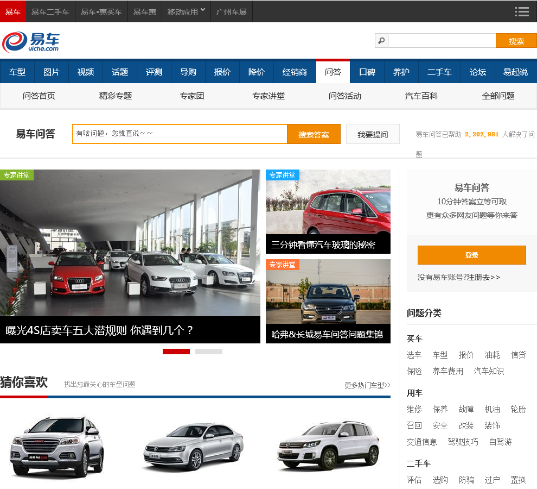Select the red first carousel indicator

pos(176,352)
